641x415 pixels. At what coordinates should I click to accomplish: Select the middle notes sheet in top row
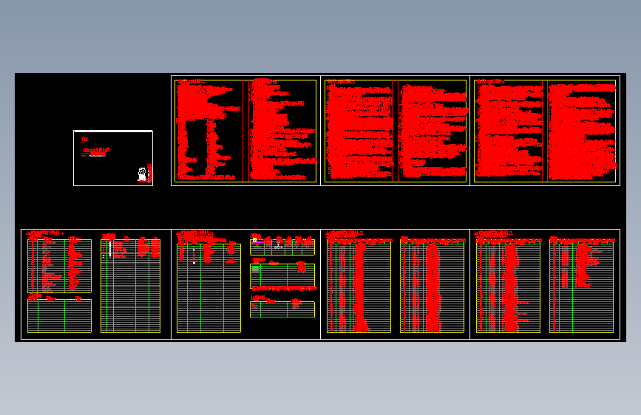[x=396, y=131]
